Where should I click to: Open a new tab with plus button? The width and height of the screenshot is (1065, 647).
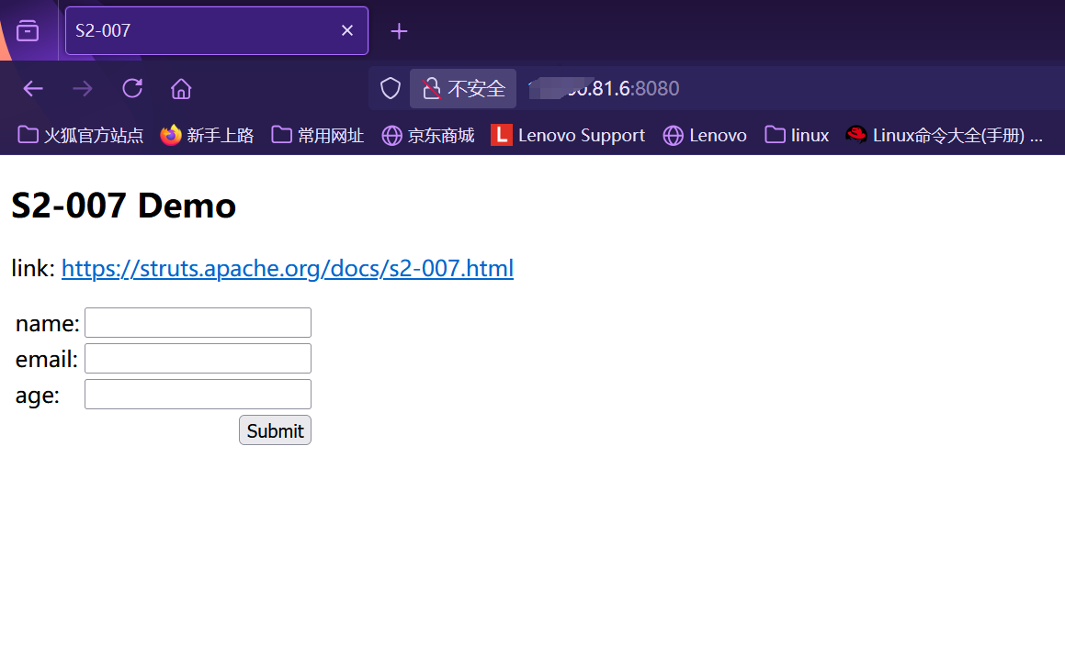pos(399,31)
